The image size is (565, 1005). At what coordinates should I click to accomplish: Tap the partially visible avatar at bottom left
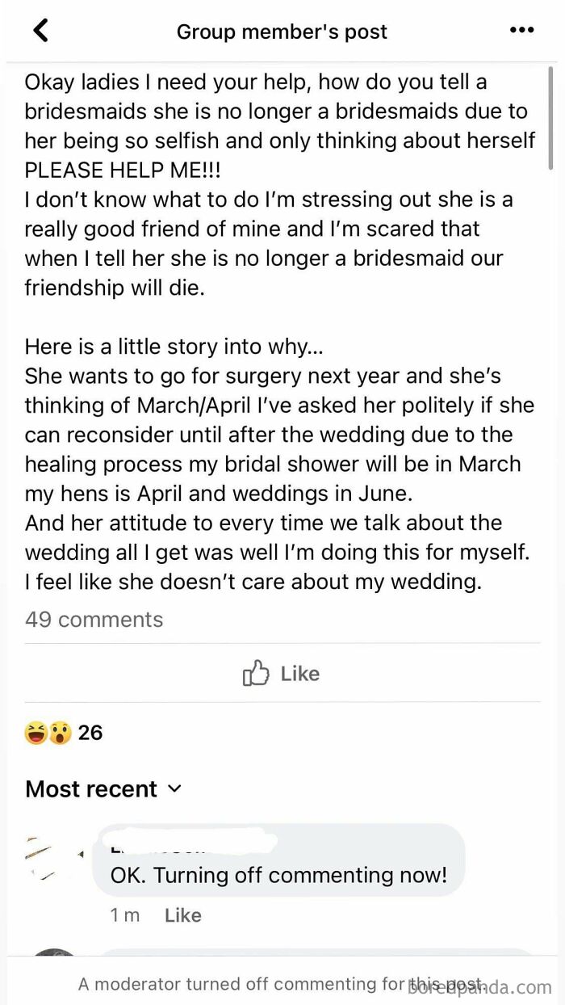(55, 961)
